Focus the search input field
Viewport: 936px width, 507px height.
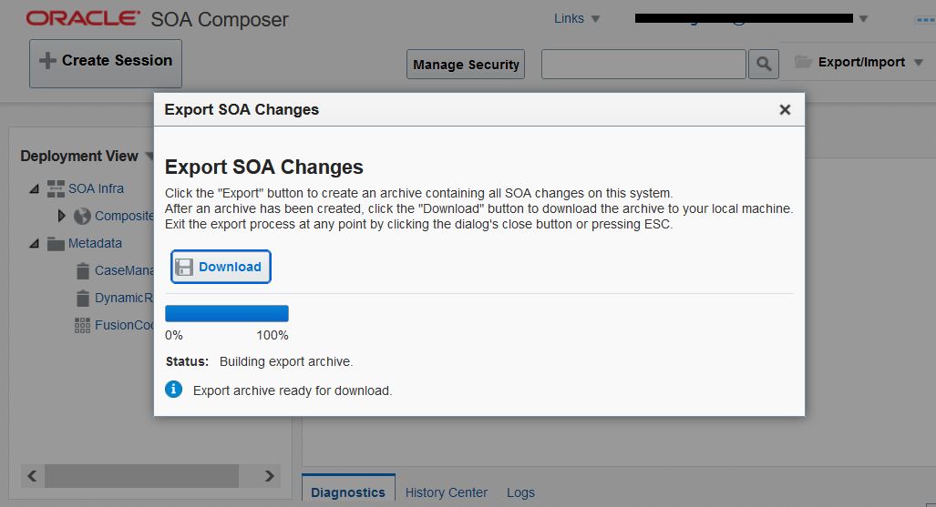click(643, 64)
